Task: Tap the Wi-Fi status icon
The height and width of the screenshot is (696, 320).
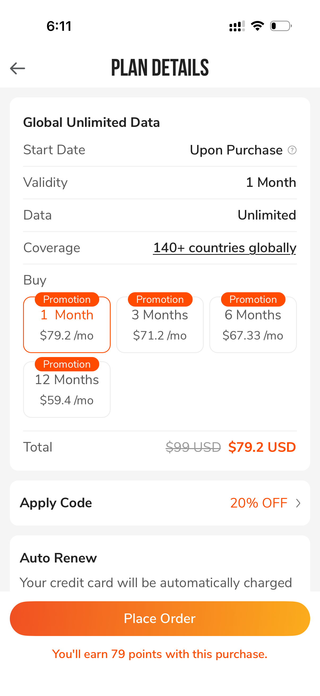Action: tap(257, 26)
